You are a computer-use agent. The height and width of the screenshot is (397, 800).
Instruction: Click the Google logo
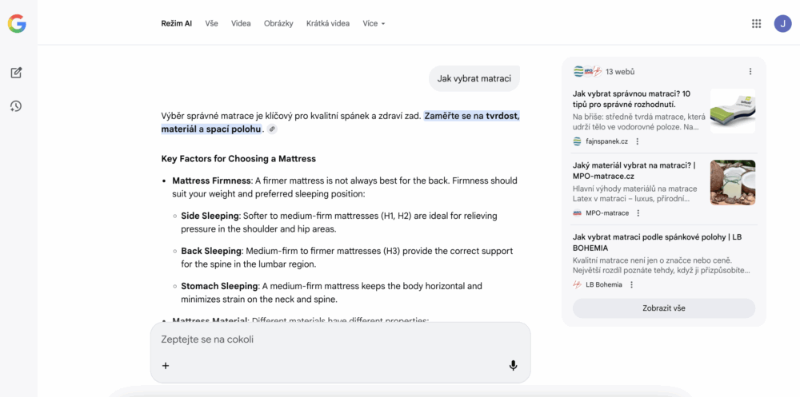(x=17, y=24)
